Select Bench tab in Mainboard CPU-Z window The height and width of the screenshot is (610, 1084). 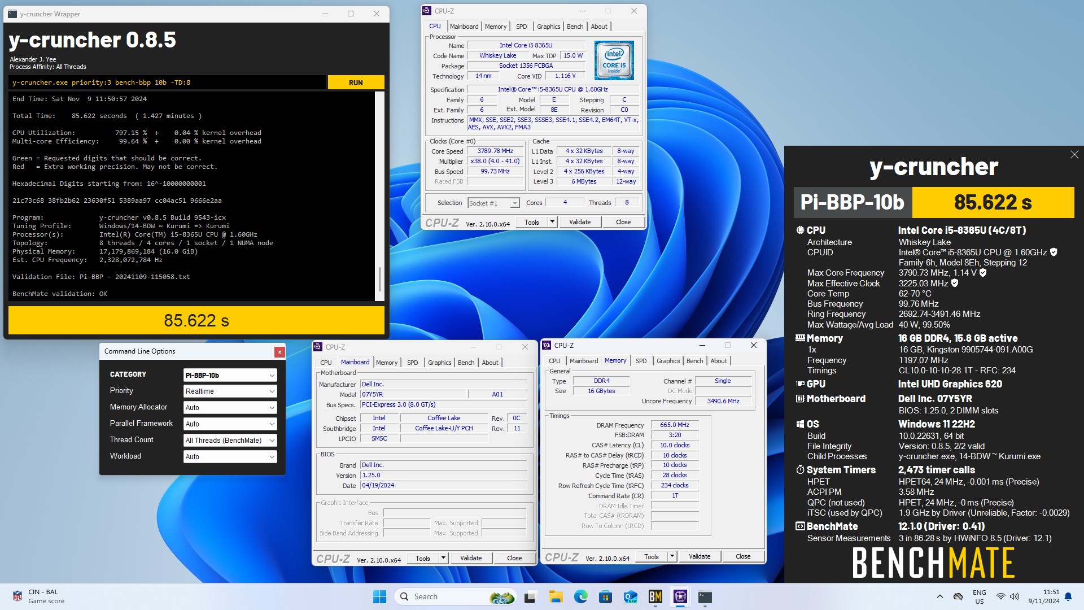pos(466,363)
